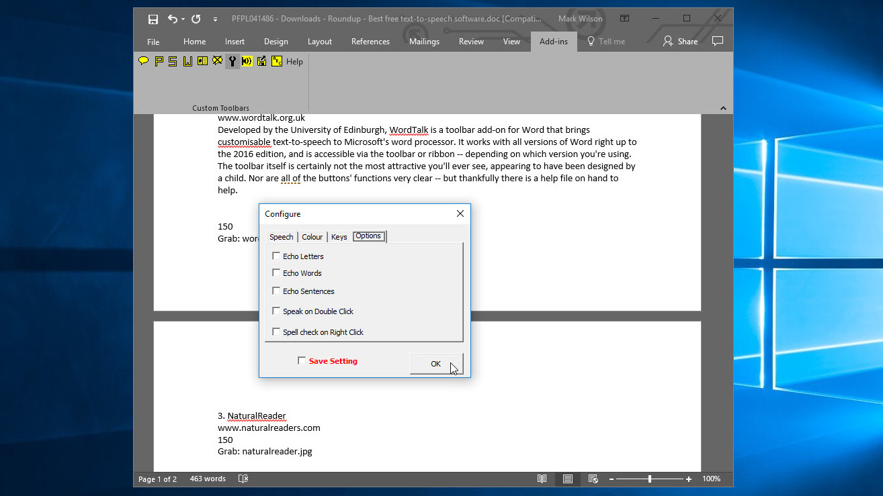Select the Options tab in Configure
The height and width of the screenshot is (496, 883).
tap(368, 236)
